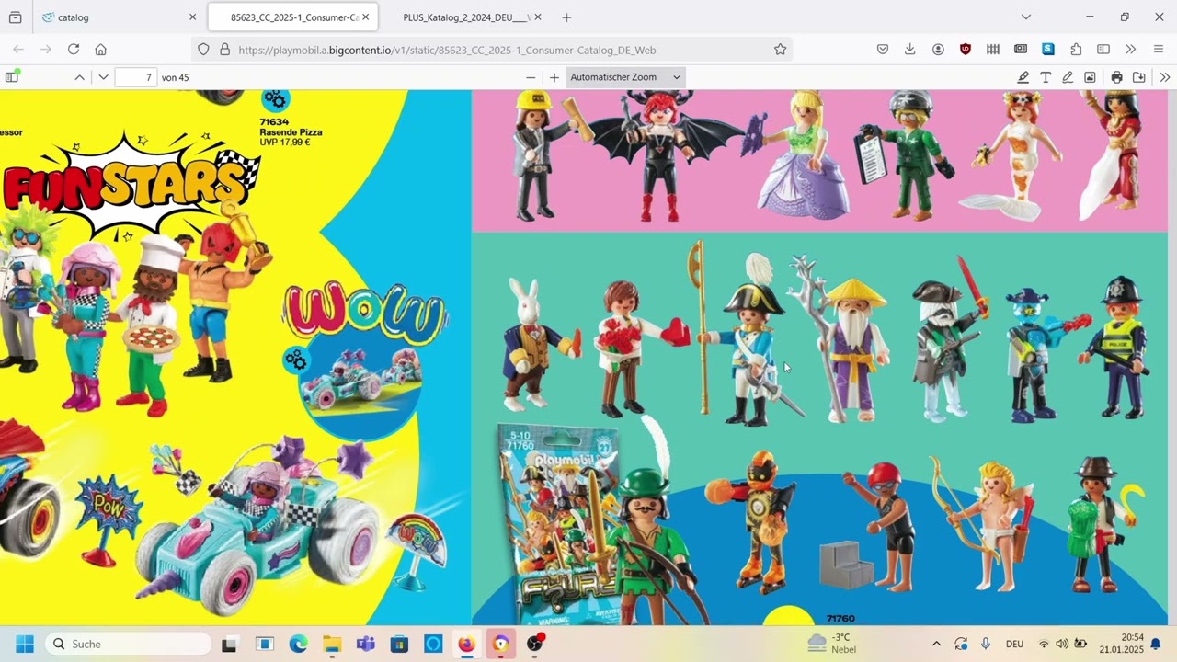1177x662 pixels.
Task: Open the blue S extension
Action: [1048, 50]
